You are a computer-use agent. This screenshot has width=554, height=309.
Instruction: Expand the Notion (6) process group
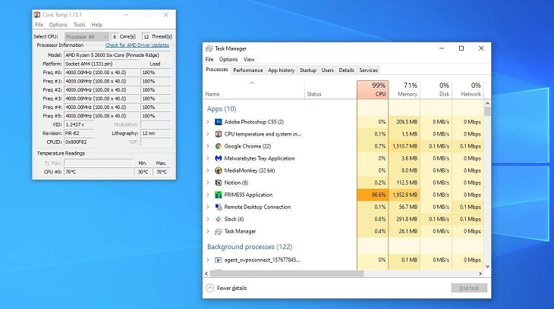(208, 183)
